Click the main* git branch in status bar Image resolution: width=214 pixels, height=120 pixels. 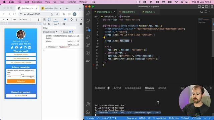point(90,118)
